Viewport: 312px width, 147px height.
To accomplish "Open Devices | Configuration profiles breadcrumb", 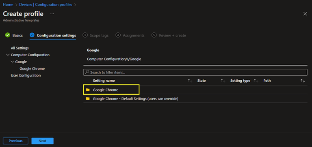I will [45, 4].
